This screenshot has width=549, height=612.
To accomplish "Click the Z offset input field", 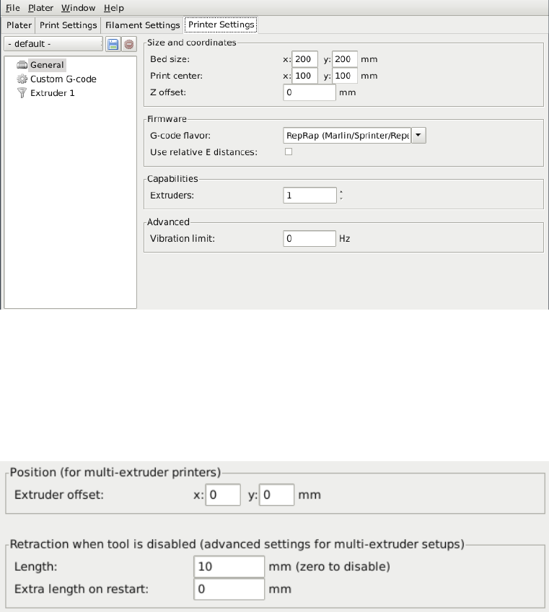I will (x=309, y=92).
